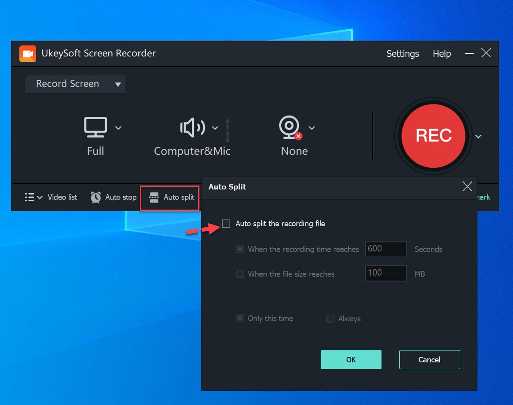
Task: Click the recording time 600 seconds field
Action: point(386,249)
